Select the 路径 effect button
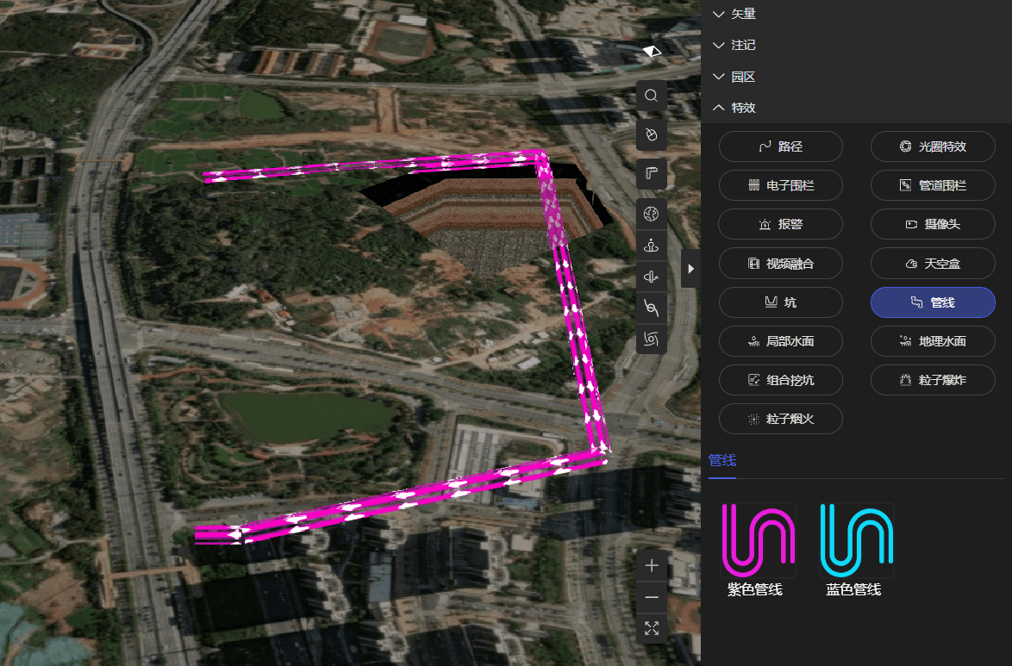This screenshot has height=666, width=1012. point(780,146)
